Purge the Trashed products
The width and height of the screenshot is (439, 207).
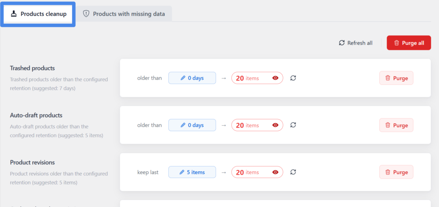tap(396, 78)
